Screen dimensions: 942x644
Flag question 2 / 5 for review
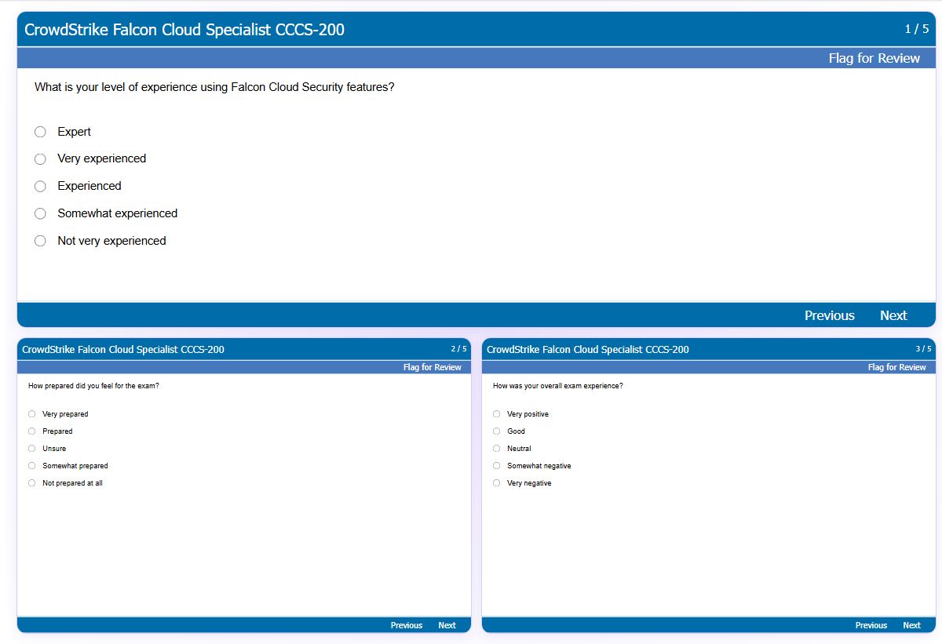click(x=433, y=367)
